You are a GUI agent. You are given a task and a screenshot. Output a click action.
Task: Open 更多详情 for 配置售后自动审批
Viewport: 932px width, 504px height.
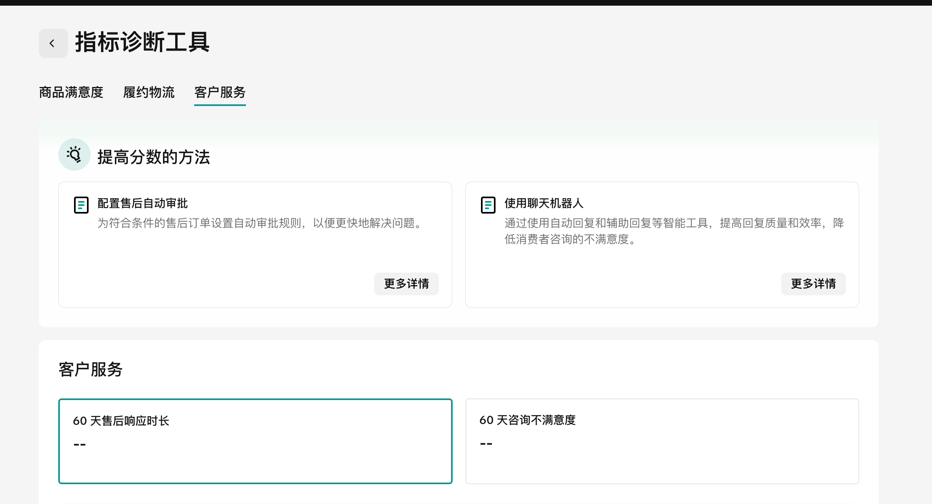406,284
